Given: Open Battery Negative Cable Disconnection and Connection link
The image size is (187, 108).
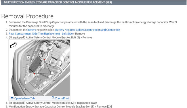Looking at the screenshot, I should point(88,30).
